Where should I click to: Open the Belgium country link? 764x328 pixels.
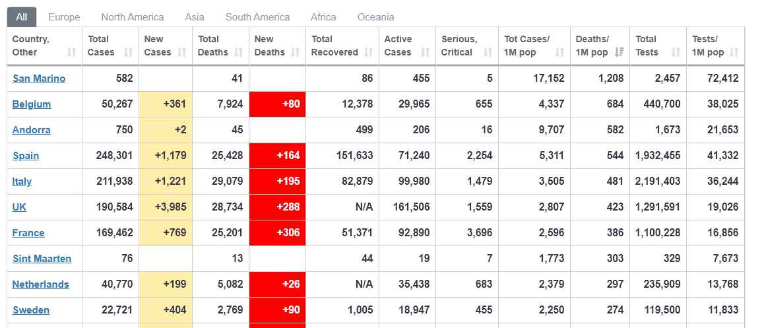[x=32, y=104]
